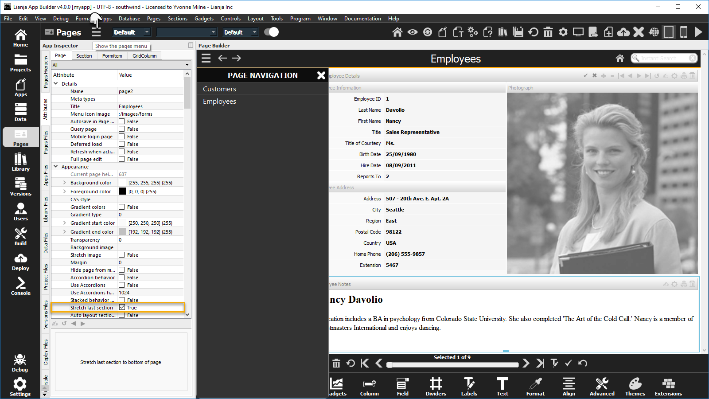
Task: Select Customers in page navigation
Action: [x=219, y=89]
